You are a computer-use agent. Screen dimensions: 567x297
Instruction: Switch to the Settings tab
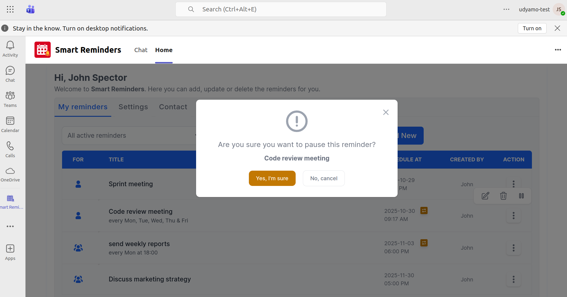133,107
